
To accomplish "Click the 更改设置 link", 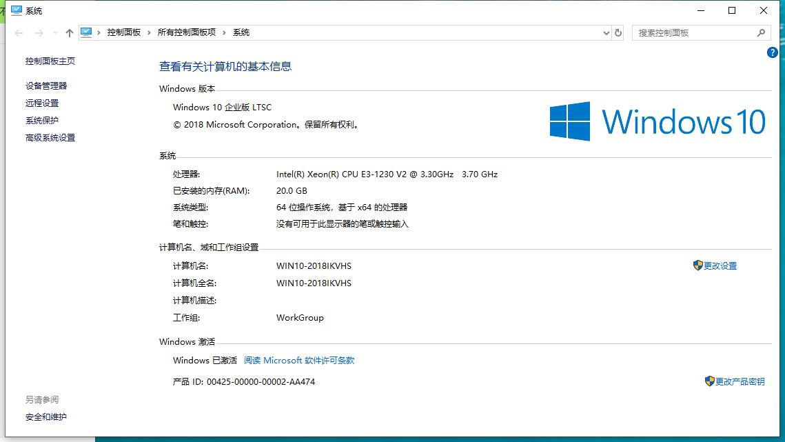I will point(720,266).
